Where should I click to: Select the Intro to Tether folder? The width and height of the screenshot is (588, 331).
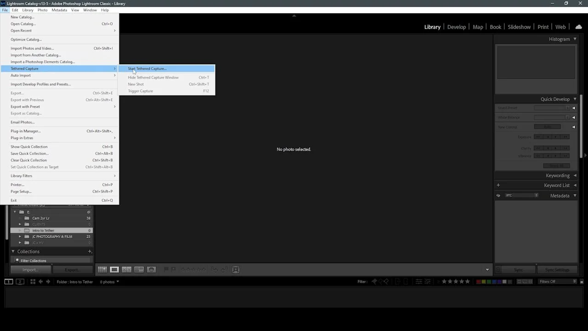pos(51,230)
